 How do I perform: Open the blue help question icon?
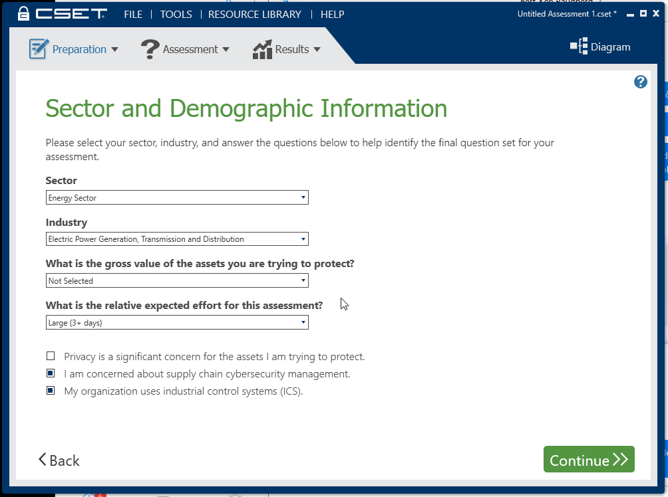[x=640, y=82]
